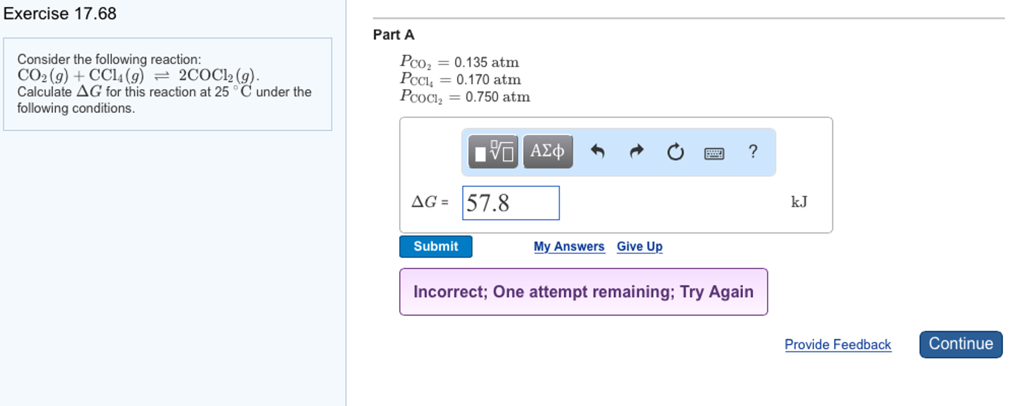
Task: Click the ΔG answer input box
Action: pos(510,203)
